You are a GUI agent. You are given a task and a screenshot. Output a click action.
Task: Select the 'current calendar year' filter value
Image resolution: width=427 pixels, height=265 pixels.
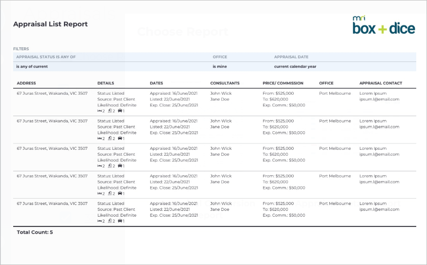(295, 66)
